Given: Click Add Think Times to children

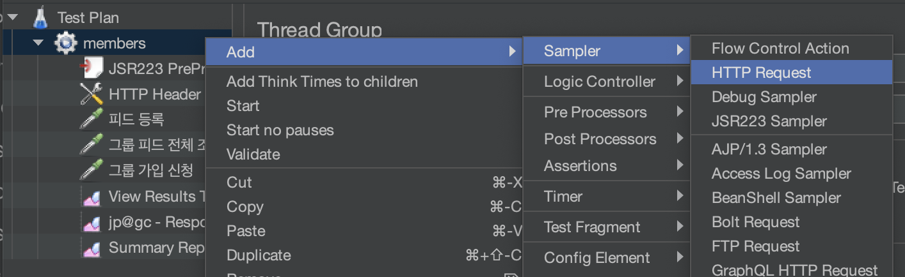Looking at the screenshot, I should tap(322, 82).
